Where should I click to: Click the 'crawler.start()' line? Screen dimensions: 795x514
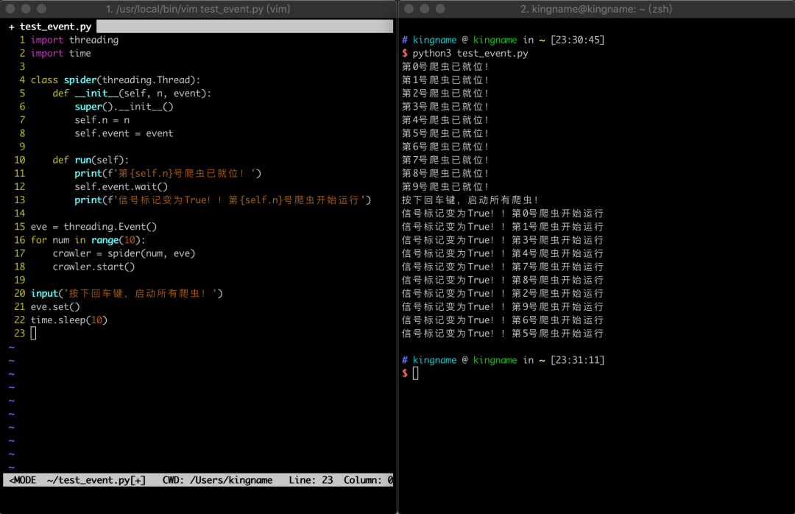93,267
